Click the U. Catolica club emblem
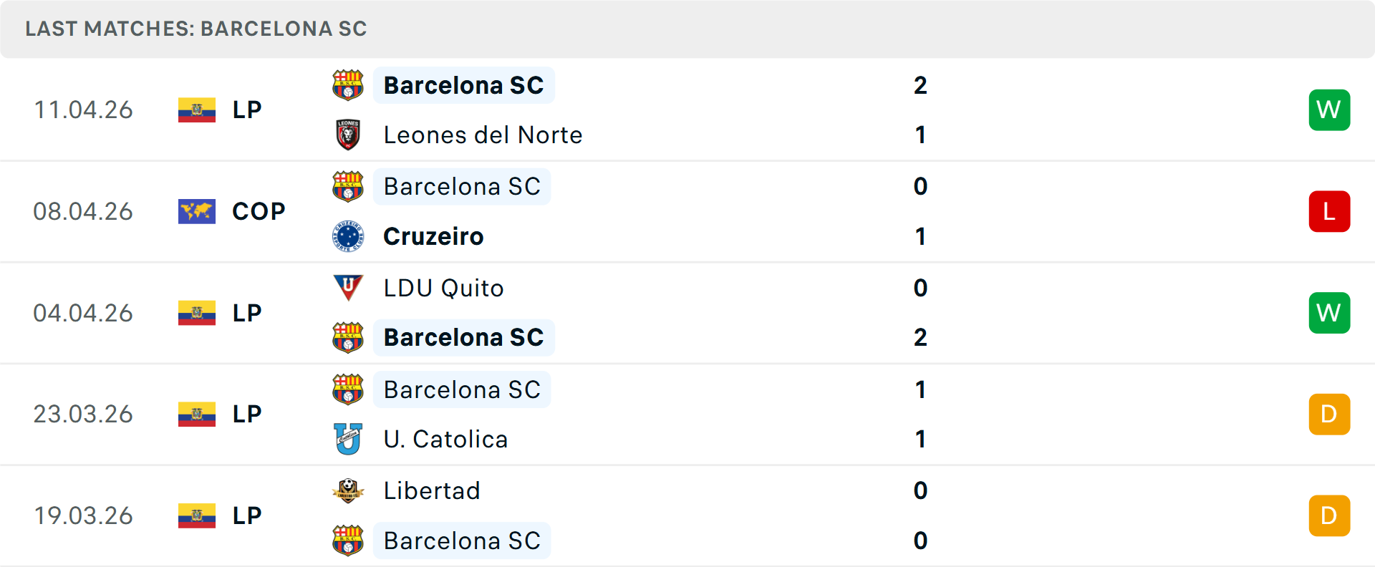 (349, 439)
